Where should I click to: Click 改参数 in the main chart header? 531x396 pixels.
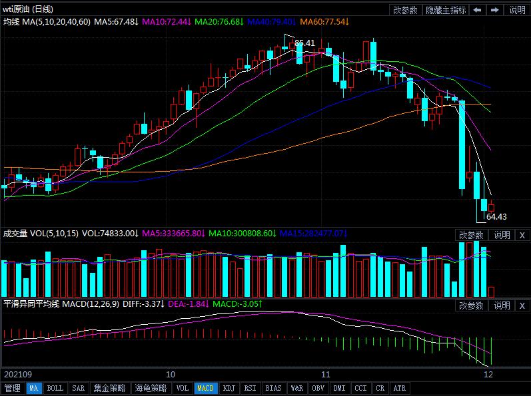[x=405, y=10]
